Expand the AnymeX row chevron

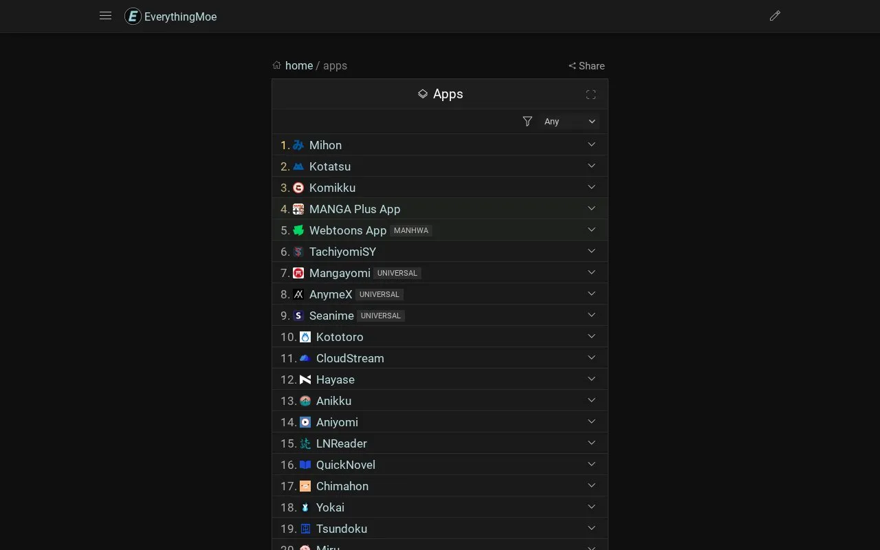pos(591,294)
